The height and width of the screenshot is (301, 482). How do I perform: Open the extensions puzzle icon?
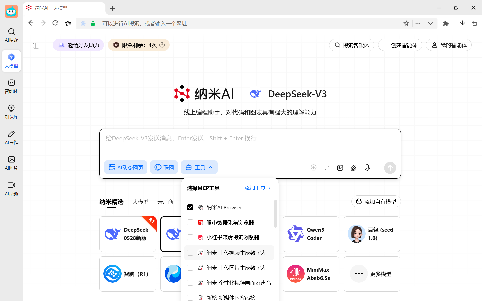[x=446, y=23]
